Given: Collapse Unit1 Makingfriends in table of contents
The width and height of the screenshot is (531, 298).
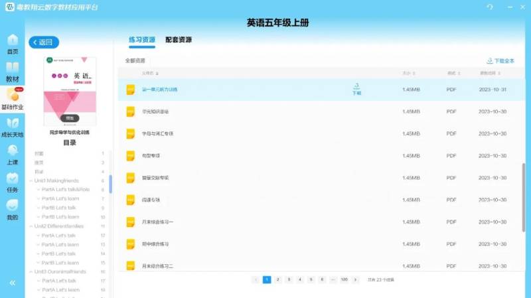Looking at the screenshot, I should point(31,181).
